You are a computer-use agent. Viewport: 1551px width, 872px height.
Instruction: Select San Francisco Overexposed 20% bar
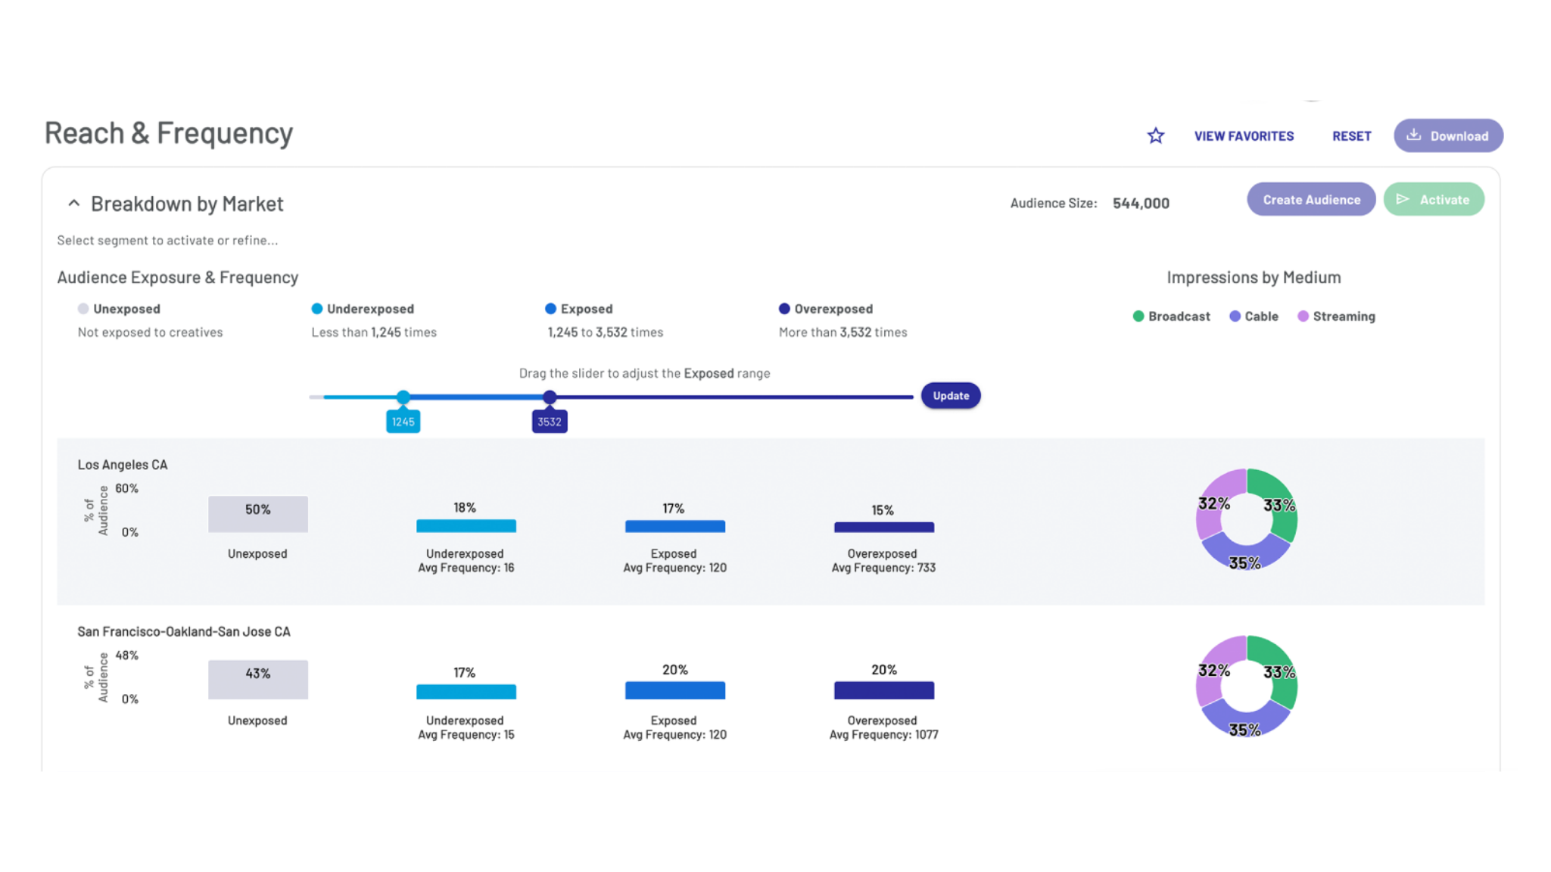(883, 690)
